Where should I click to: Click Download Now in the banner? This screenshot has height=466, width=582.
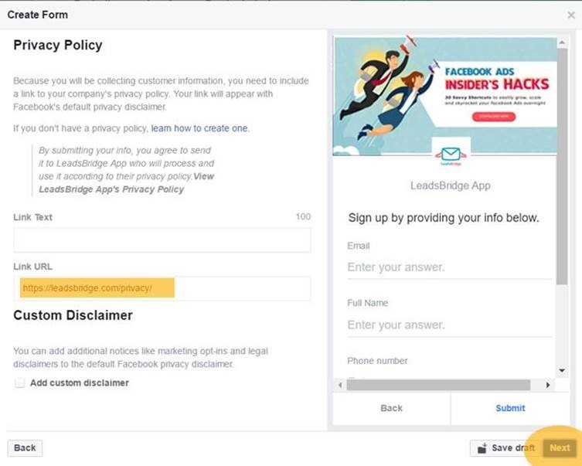click(x=493, y=116)
